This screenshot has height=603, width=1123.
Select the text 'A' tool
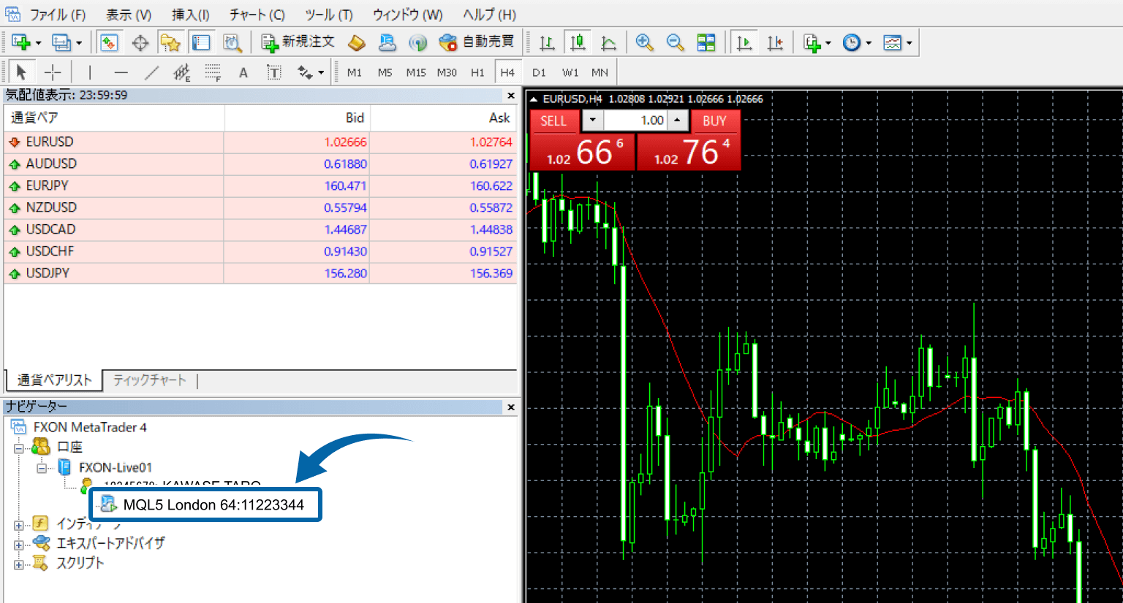(243, 72)
